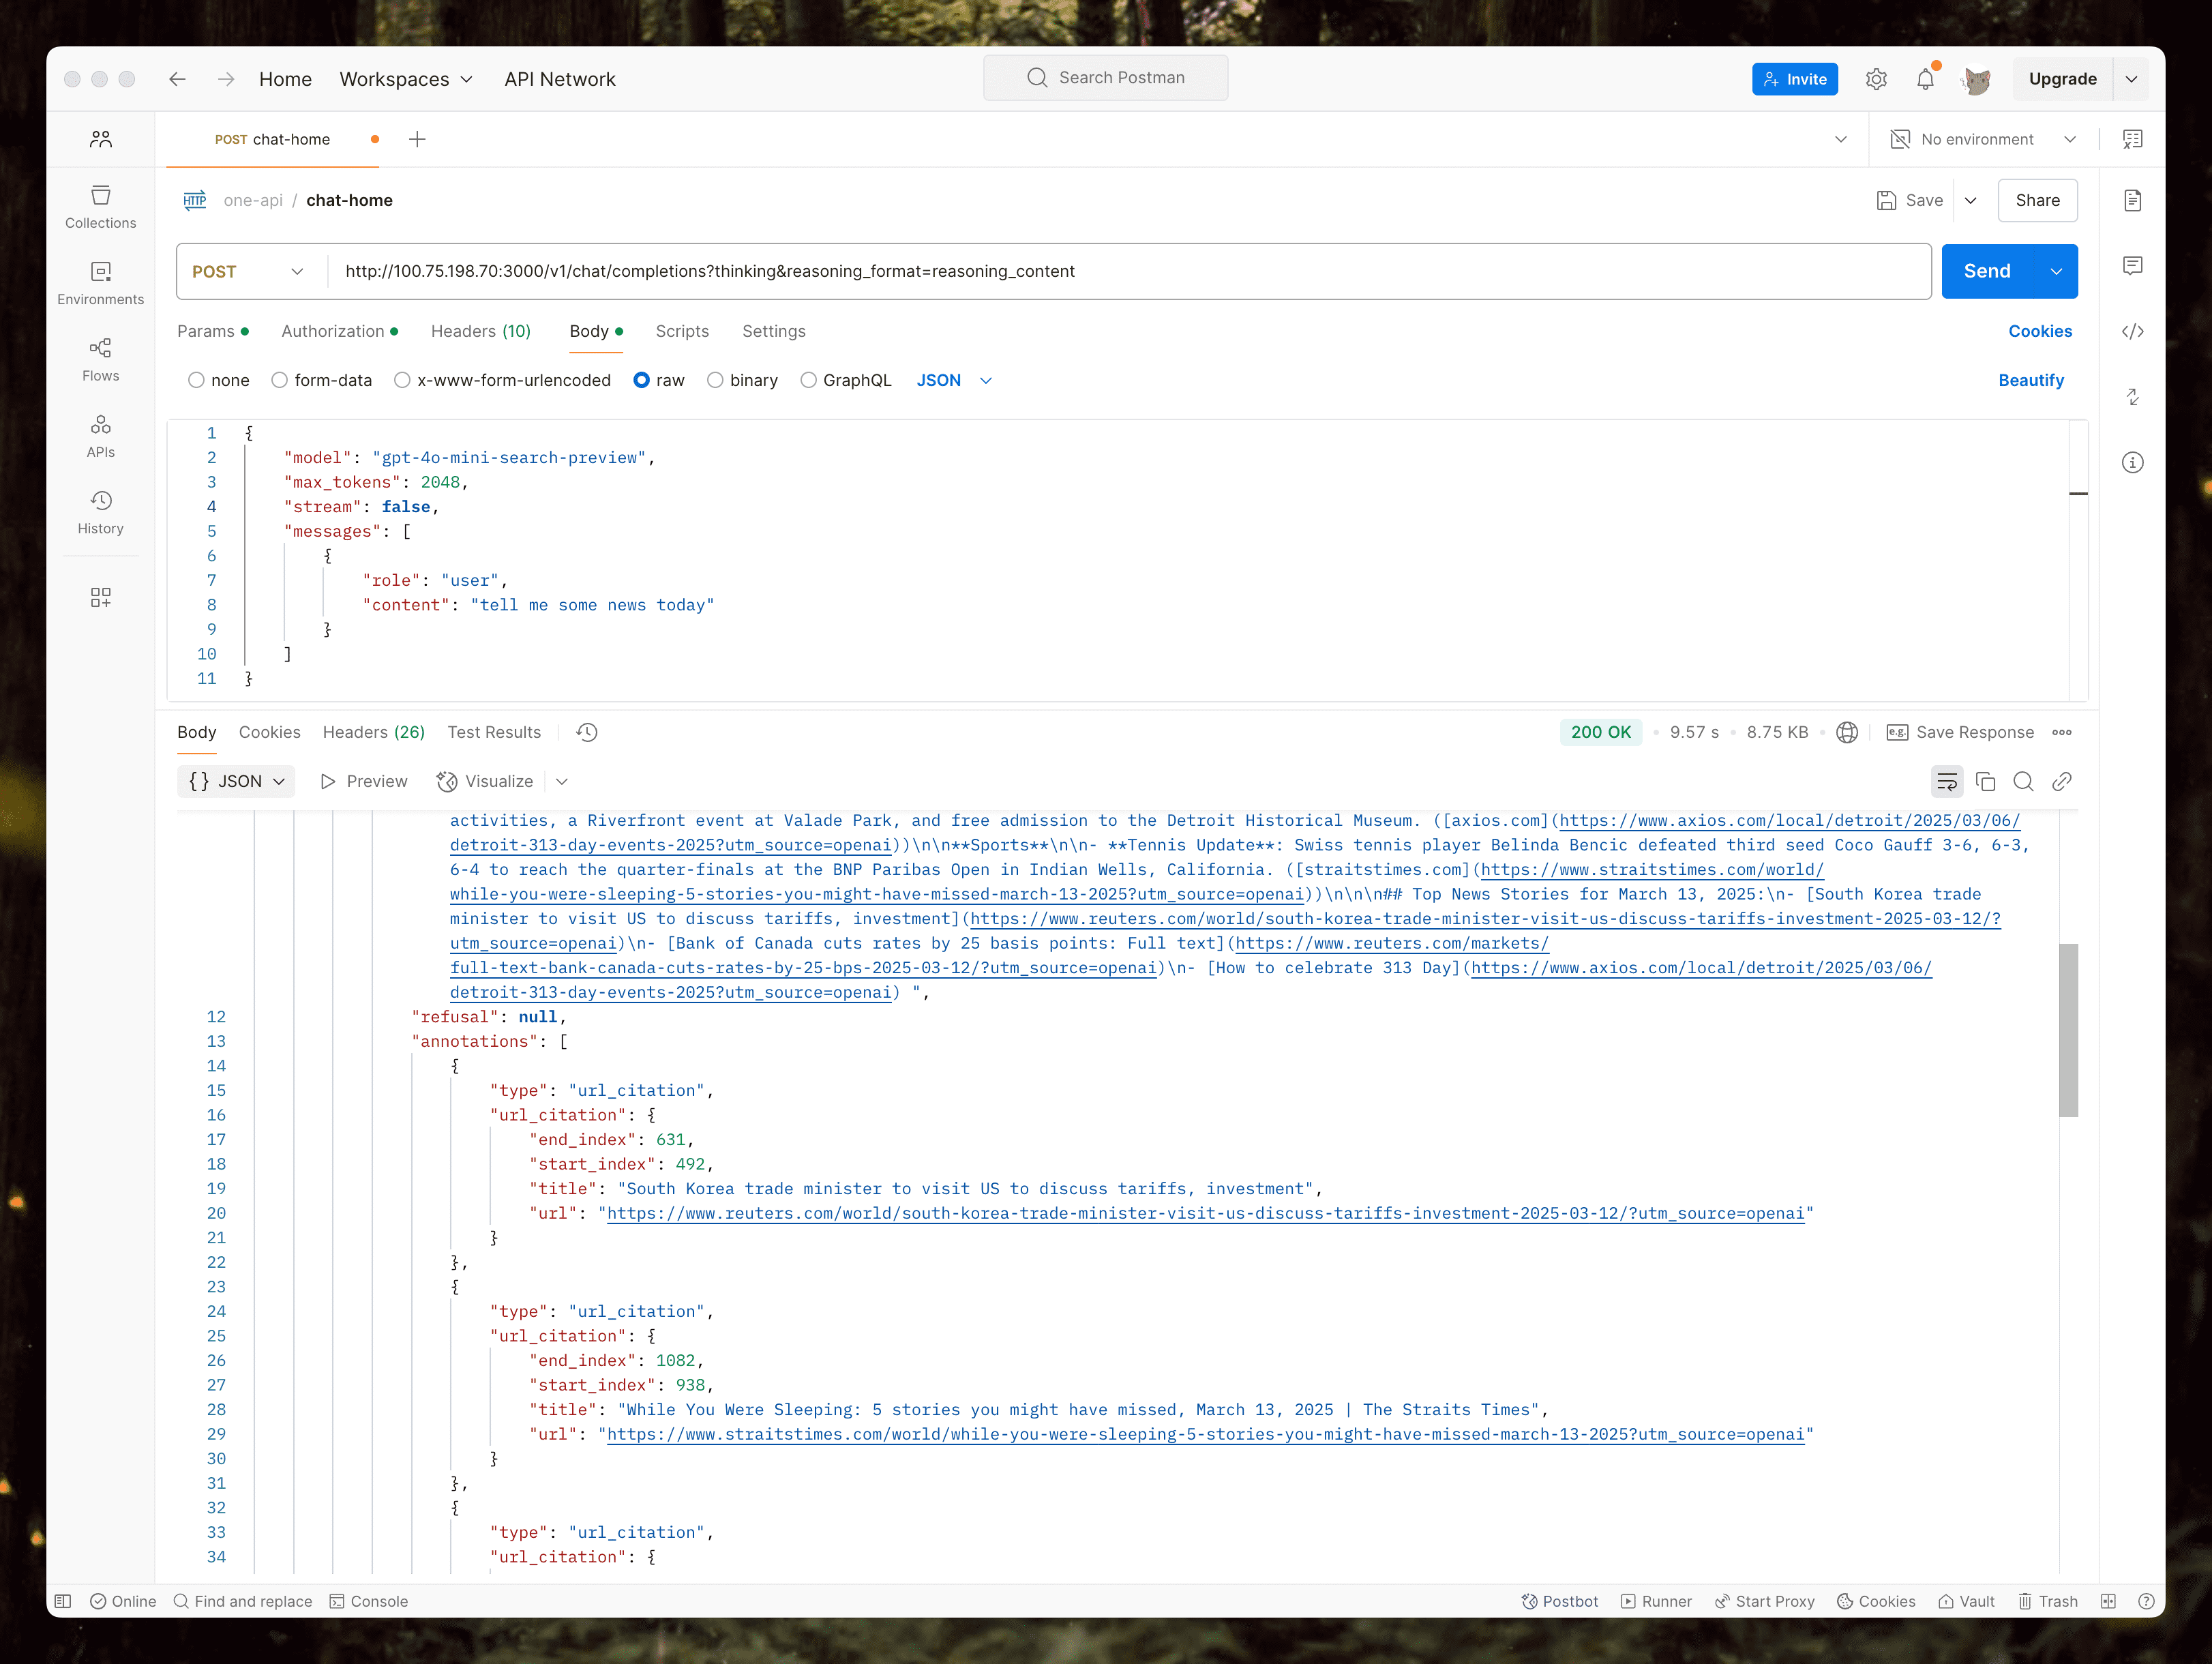Select the form-data body type

pyautogui.click(x=280, y=380)
